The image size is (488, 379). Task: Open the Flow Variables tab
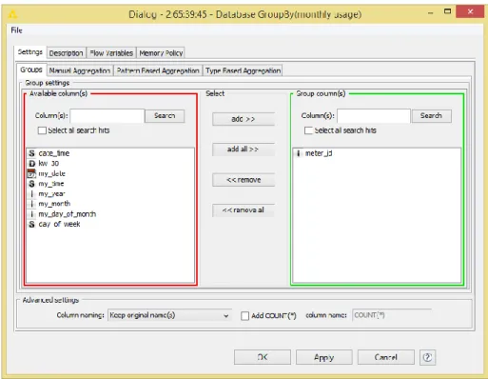tap(111, 53)
